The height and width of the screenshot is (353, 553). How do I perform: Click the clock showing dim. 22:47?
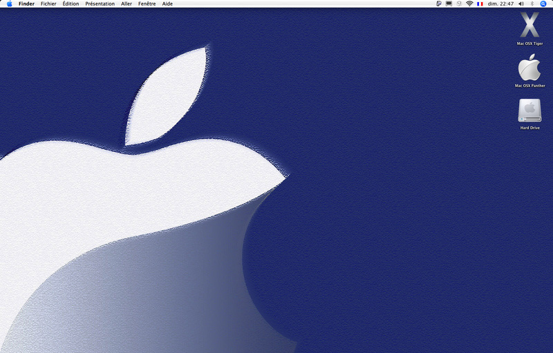pyautogui.click(x=500, y=4)
